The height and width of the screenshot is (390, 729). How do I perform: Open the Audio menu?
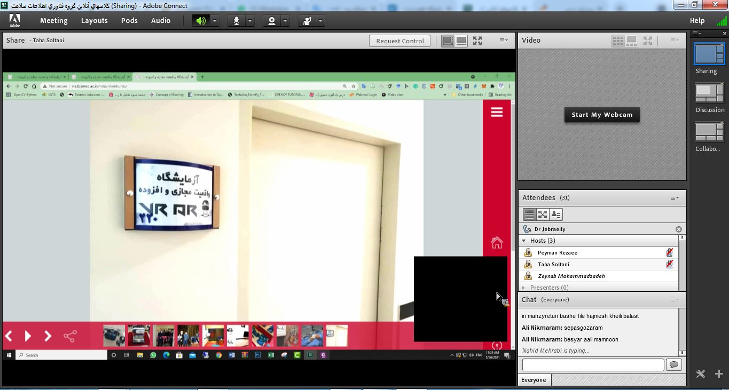[x=161, y=21]
